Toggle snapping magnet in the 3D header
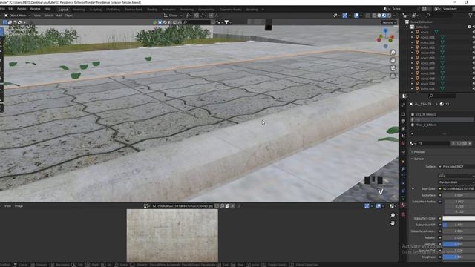This screenshot has height=267, width=475. (x=196, y=16)
